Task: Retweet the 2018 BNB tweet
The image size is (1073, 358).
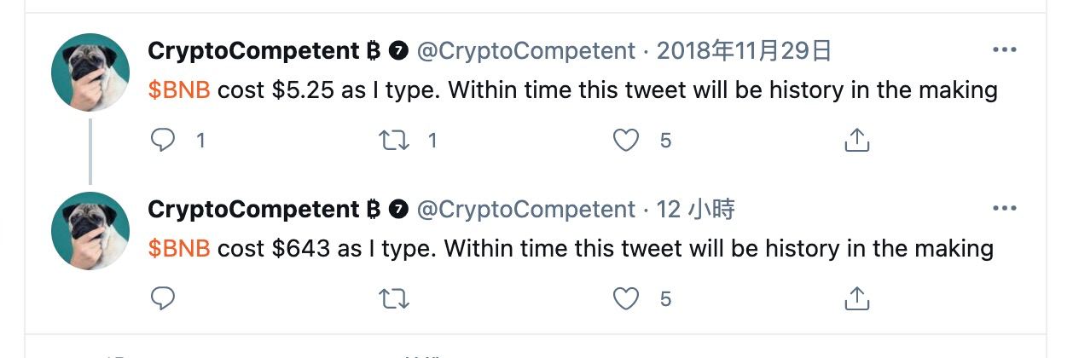Action: pyautogui.click(x=393, y=140)
